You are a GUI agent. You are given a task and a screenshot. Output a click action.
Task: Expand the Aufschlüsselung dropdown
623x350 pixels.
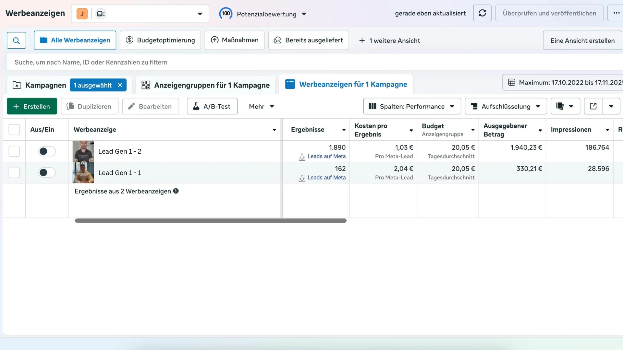(x=506, y=106)
